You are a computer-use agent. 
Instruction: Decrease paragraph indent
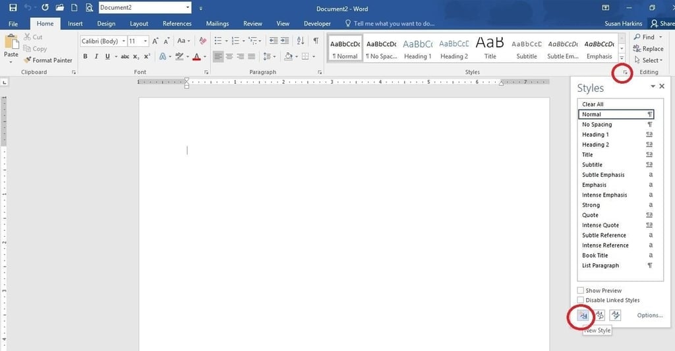tap(274, 40)
